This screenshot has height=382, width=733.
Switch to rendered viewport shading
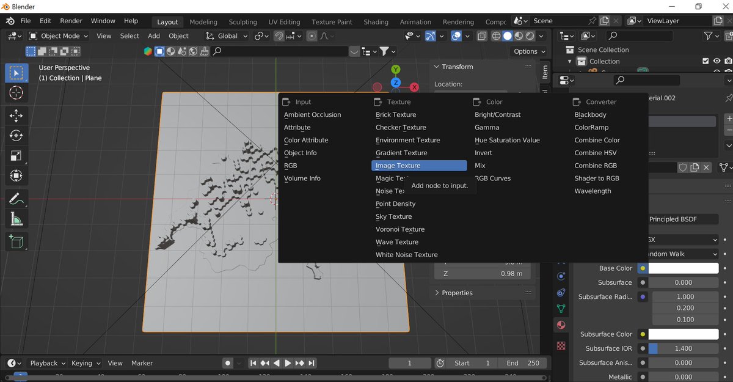(x=530, y=36)
